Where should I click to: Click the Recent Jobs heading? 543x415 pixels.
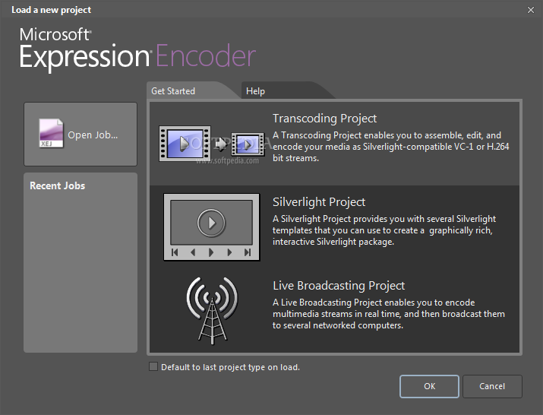tap(58, 185)
